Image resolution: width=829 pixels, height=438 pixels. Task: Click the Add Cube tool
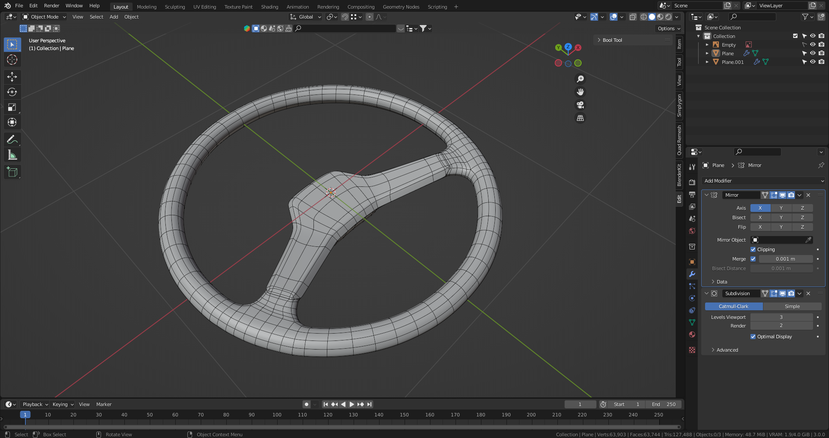[x=12, y=172]
